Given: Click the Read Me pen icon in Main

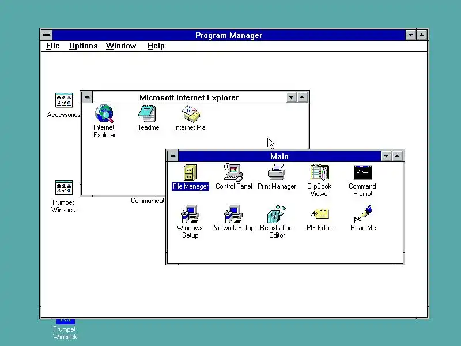Looking at the screenshot, I should (363, 214).
